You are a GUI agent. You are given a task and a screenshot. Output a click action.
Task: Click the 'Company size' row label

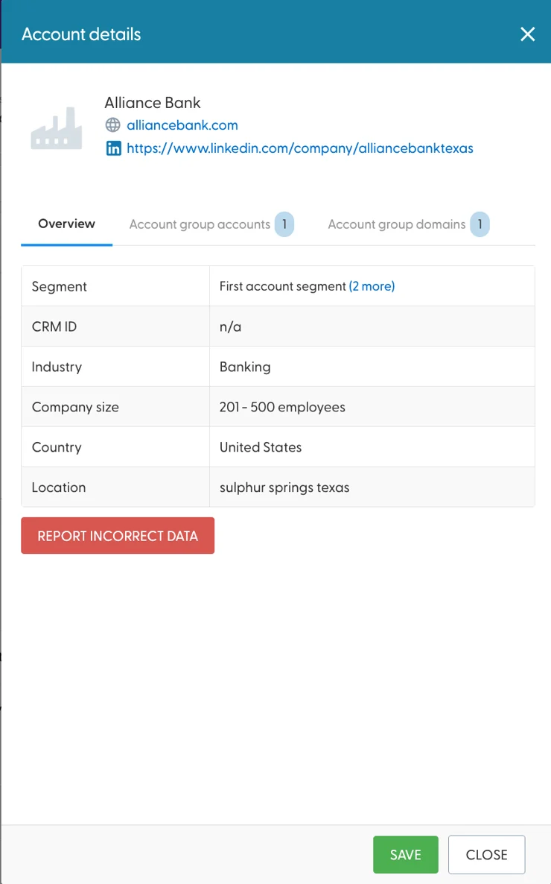click(75, 407)
